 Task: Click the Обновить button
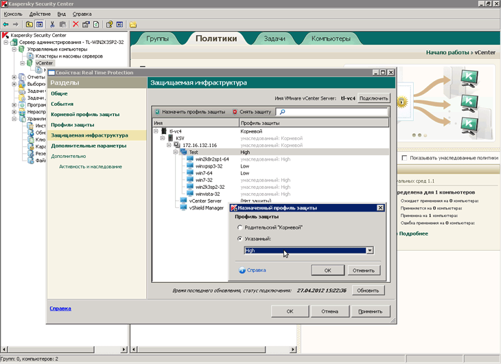pyautogui.click(x=368, y=291)
